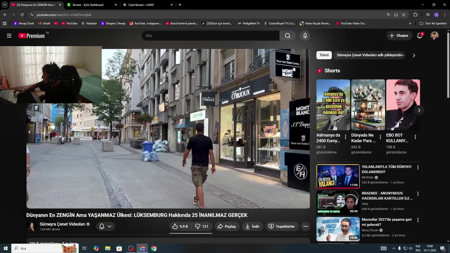Click the page vertical scrollbar
The image size is (450, 253).
[x=448, y=65]
